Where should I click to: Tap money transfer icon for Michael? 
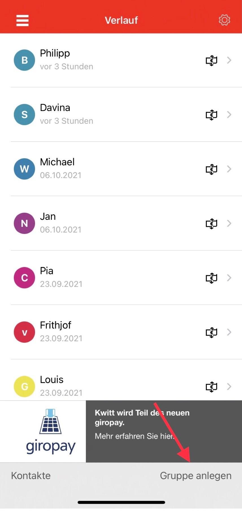211,169
